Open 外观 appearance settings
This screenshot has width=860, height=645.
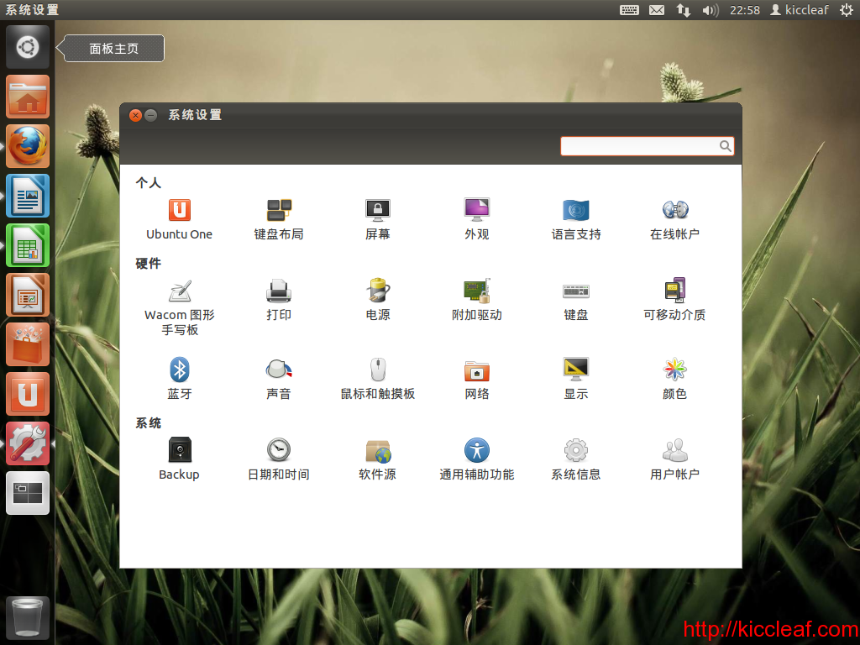coord(477,219)
